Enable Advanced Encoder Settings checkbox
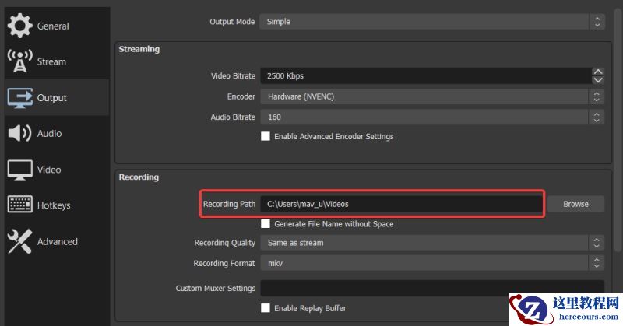Viewport: 623px width, 326px height. point(266,136)
